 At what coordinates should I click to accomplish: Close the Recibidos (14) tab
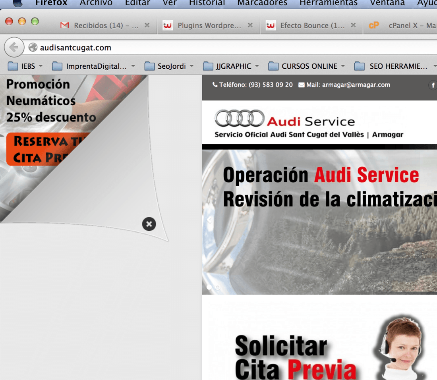tap(147, 25)
